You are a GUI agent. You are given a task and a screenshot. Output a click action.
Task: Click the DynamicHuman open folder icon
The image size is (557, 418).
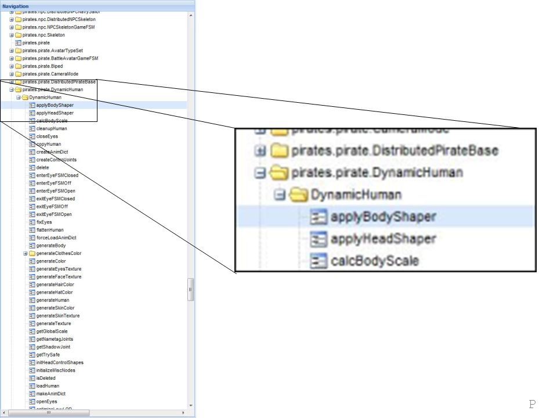click(25, 98)
